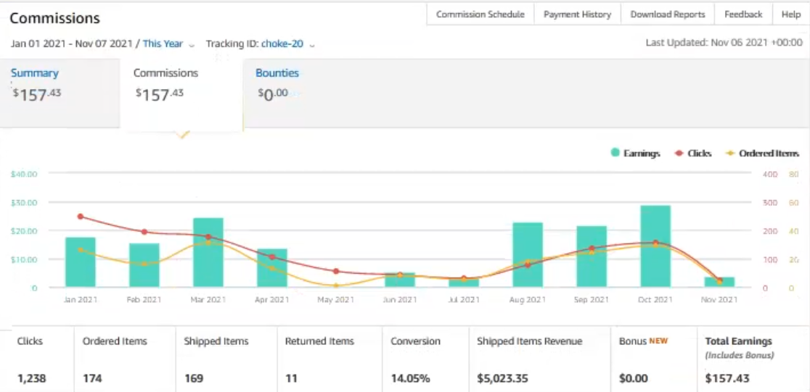Click the Jan 2021 earnings bar
This screenshot has width=810, height=392.
coord(81,262)
